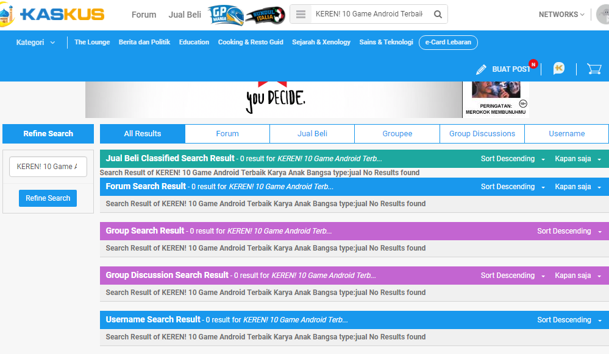Focus the top search input field
Screen dimensions: 609x354
(x=369, y=15)
